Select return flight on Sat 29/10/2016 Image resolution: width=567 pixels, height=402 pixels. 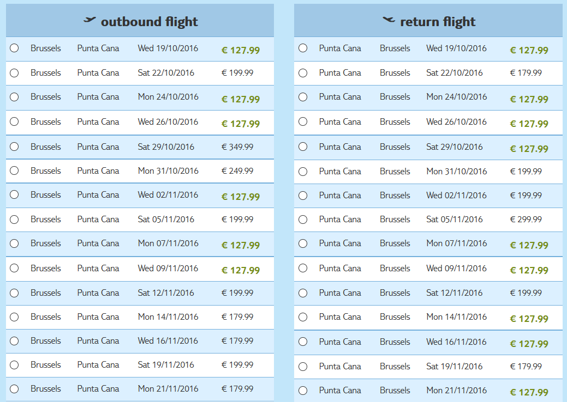pyautogui.click(x=303, y=147)
